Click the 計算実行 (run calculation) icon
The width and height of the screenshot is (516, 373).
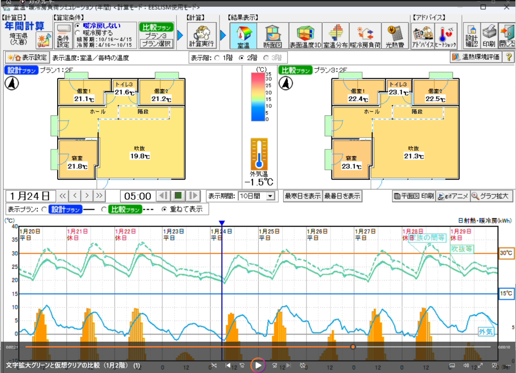201,36
